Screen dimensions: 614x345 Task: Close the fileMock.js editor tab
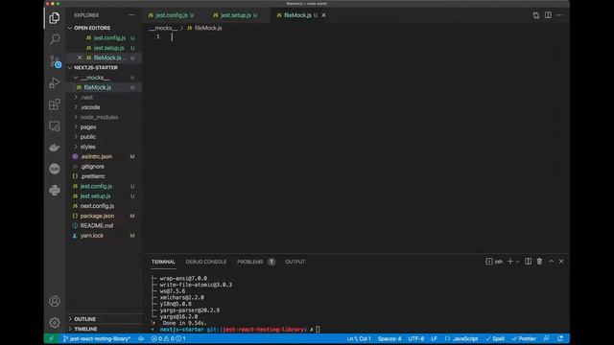[324, 15]
